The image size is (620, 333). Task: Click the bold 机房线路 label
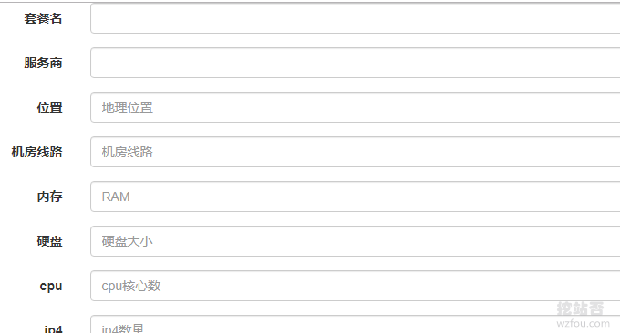(36, 152)
